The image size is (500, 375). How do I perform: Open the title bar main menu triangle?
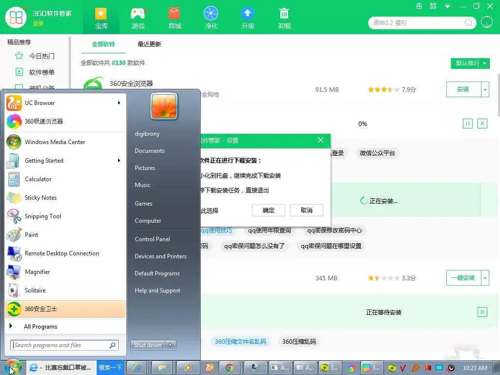tap(447, 6)
